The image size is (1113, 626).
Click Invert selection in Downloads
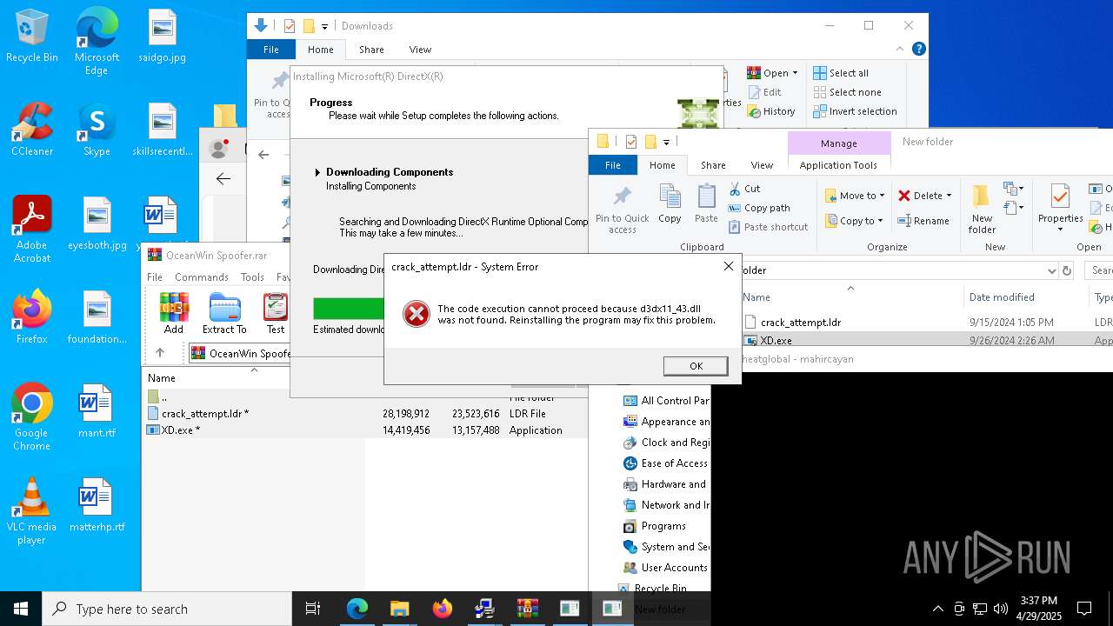pos(855,111)
